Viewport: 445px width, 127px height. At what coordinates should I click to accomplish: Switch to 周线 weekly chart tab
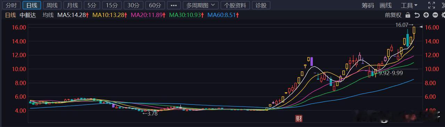tap(52, 5)
